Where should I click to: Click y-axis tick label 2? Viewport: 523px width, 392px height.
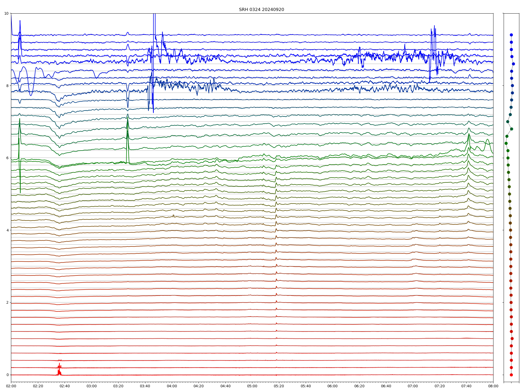[7, 302]
